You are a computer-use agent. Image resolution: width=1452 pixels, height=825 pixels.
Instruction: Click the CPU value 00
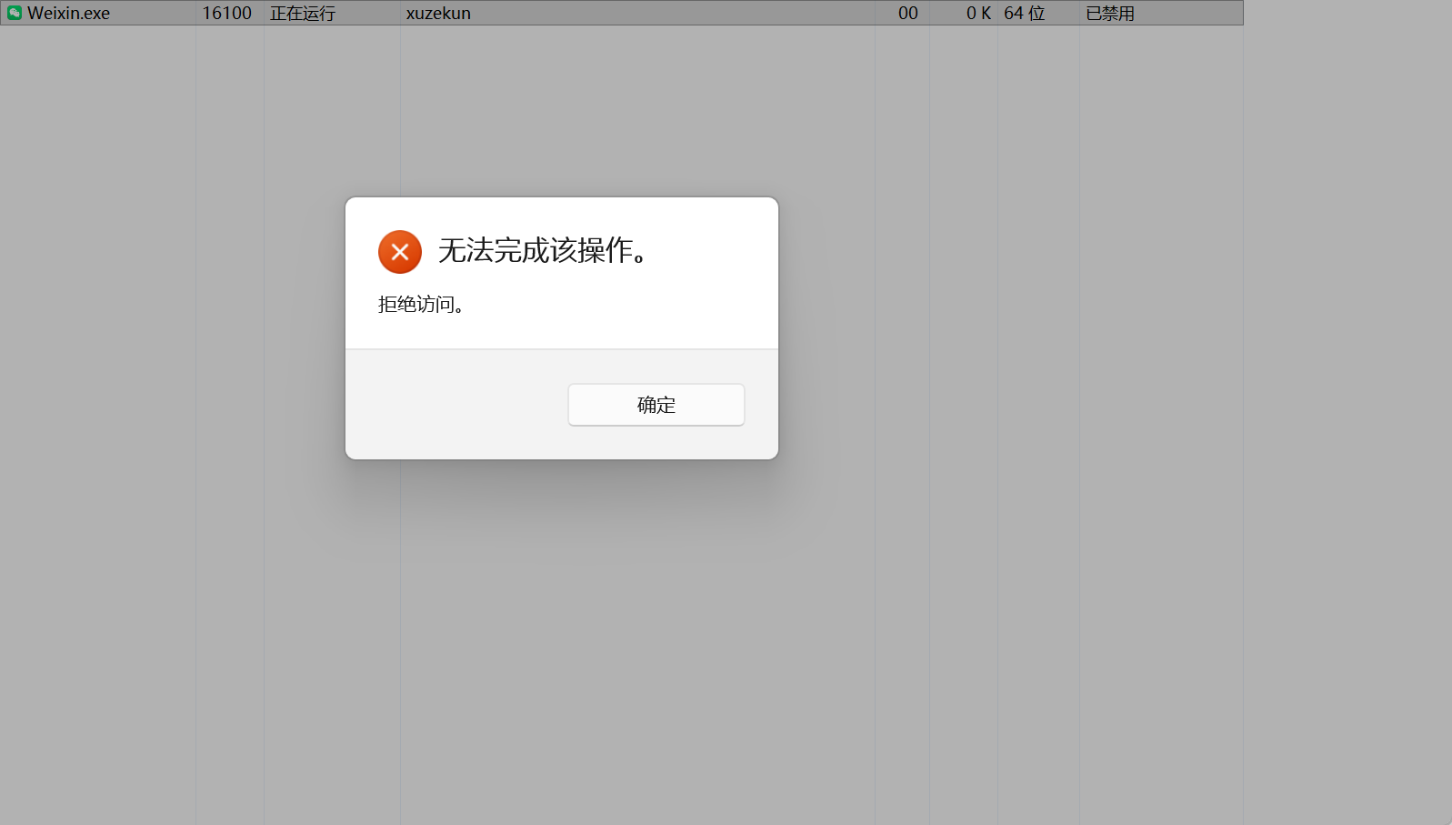pyautogui.click(x=908, y=14)
